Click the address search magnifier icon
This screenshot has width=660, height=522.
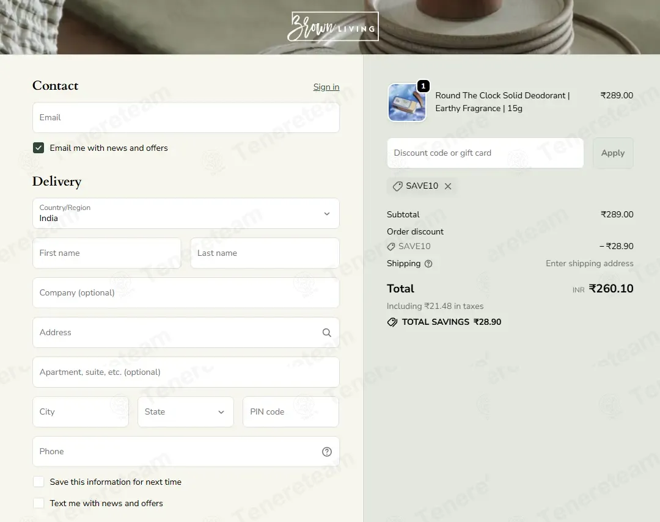point(326,333)
